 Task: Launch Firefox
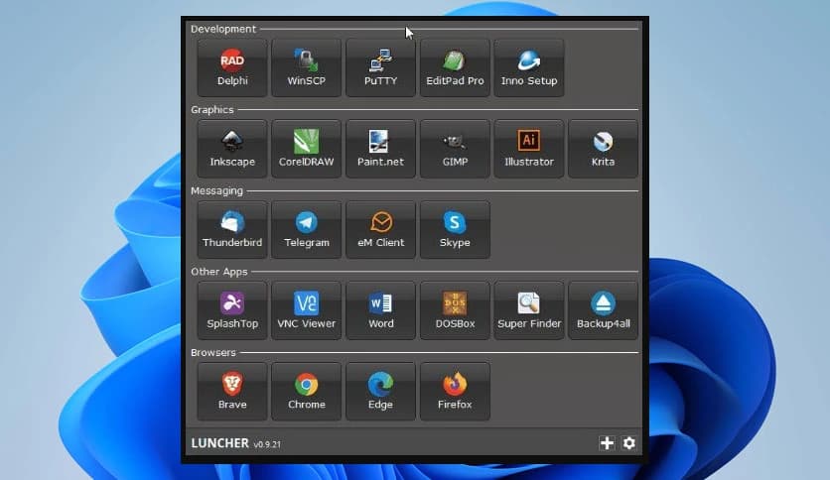455,392
